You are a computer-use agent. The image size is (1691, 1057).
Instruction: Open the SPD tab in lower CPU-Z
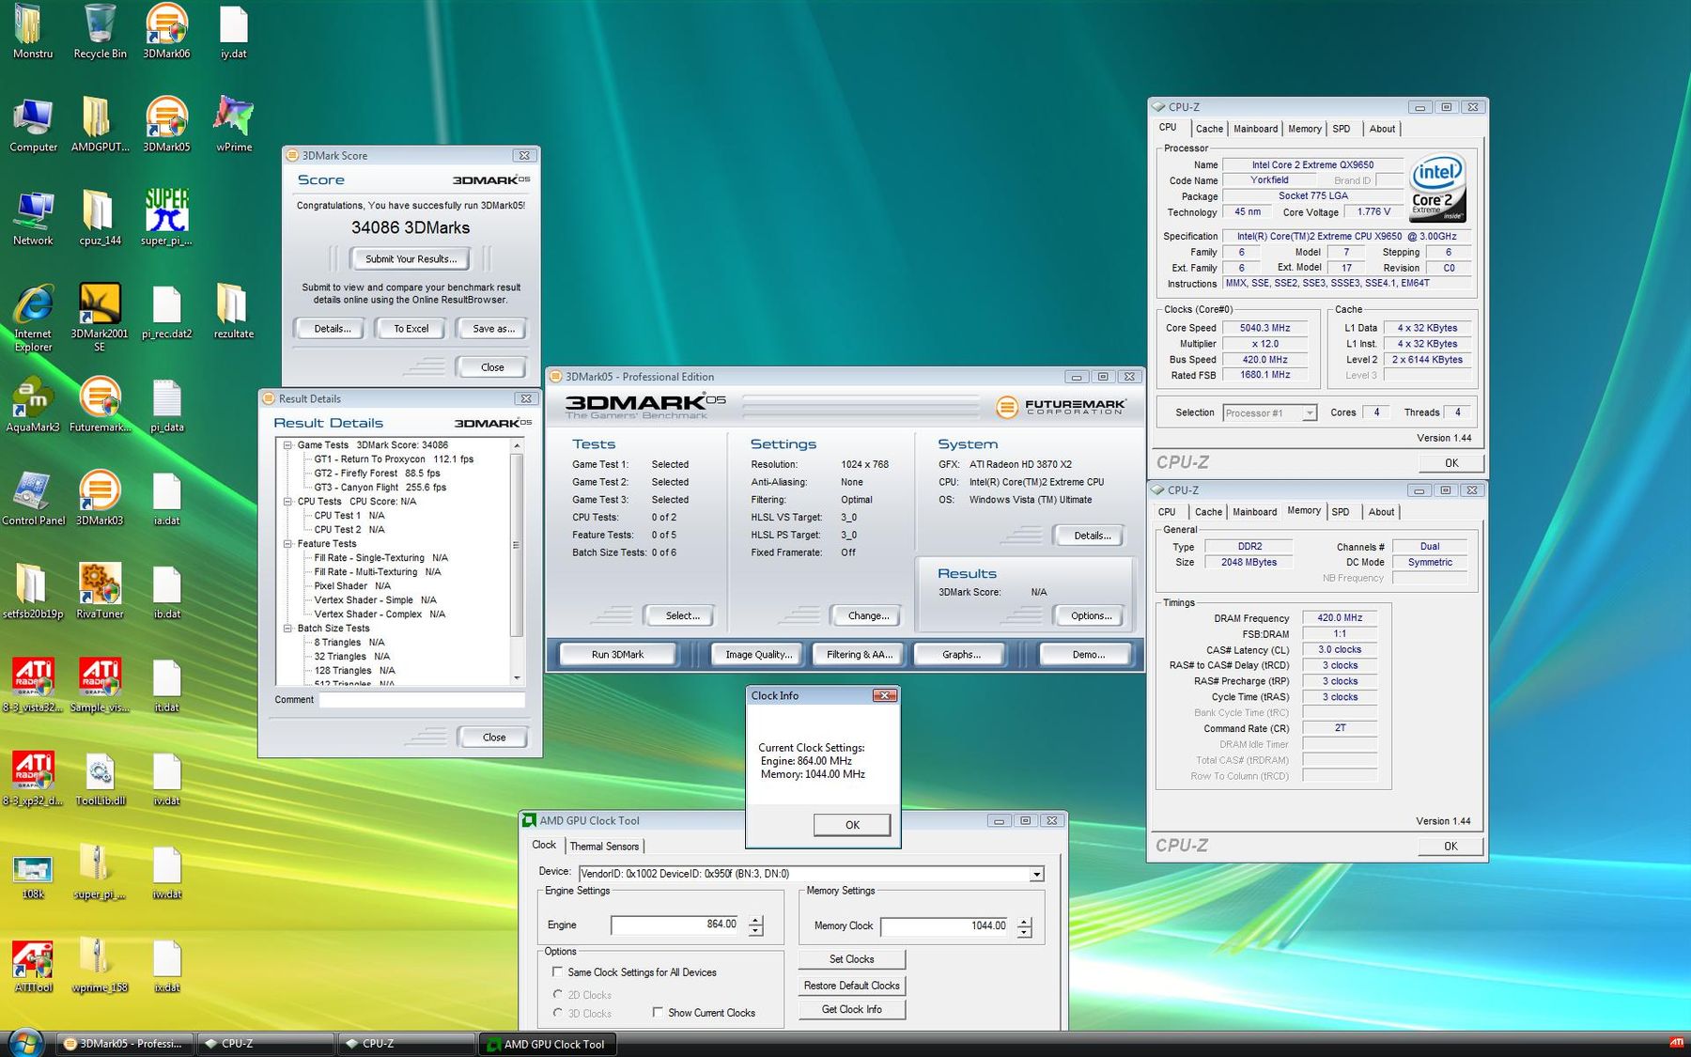pyautogui.click(x=1341, y=512)
